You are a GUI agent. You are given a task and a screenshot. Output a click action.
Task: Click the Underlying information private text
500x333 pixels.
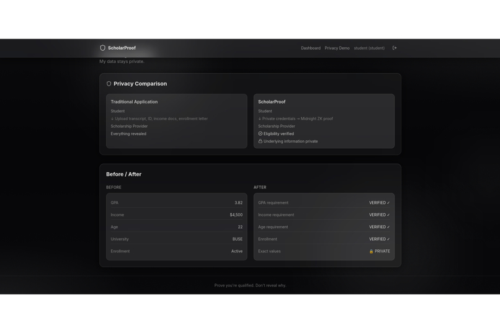pyautogui.click(x=290, y=141)
